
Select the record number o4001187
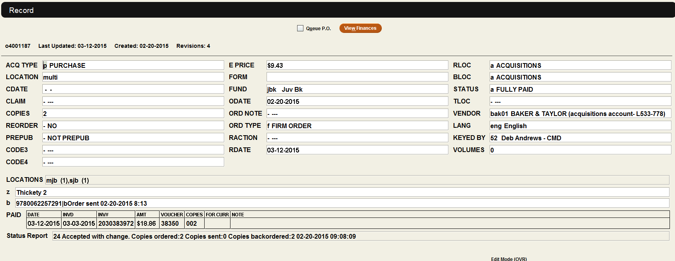(x=18, y=46)
